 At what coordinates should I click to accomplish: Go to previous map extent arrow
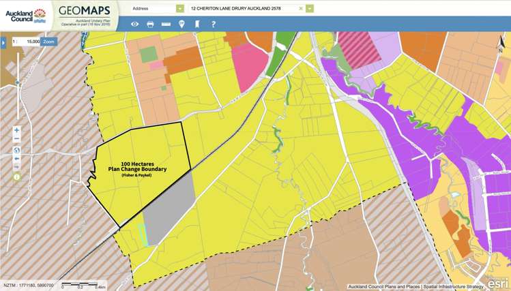pyautogui.click(x=17, y=159)
